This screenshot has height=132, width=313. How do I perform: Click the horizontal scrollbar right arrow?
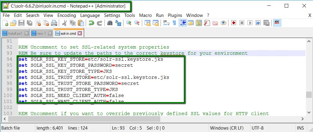[303, 119]
